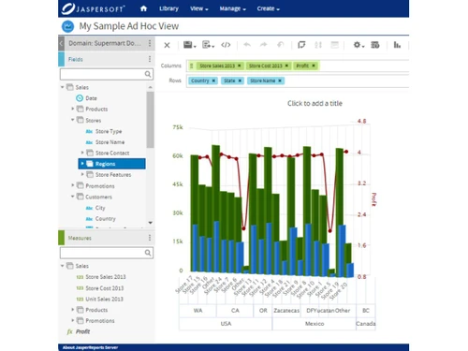Open the Save dropdown in toolbar
The height and width of the screenshot is (351, 468).
[x=190, y=45]
